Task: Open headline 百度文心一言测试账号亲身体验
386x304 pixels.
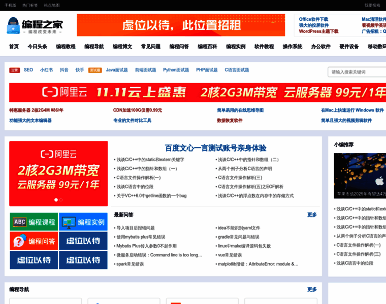Action: [x=215, y=148]
